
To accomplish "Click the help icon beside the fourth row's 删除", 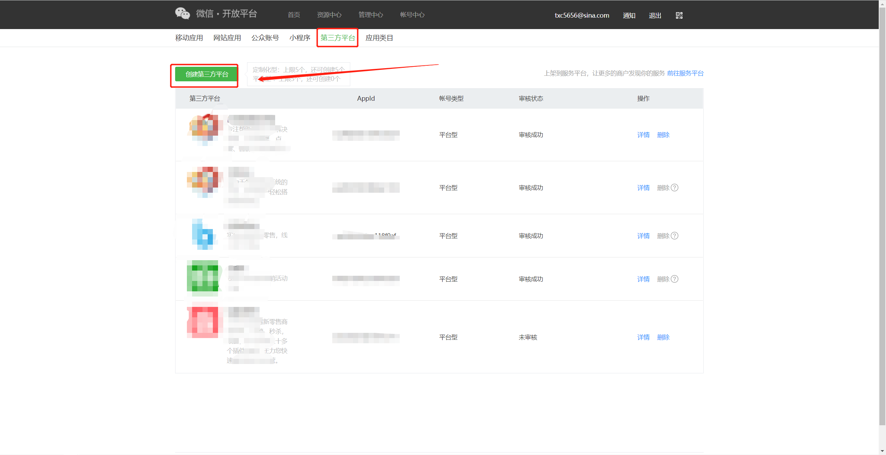I will click(675, 279).
